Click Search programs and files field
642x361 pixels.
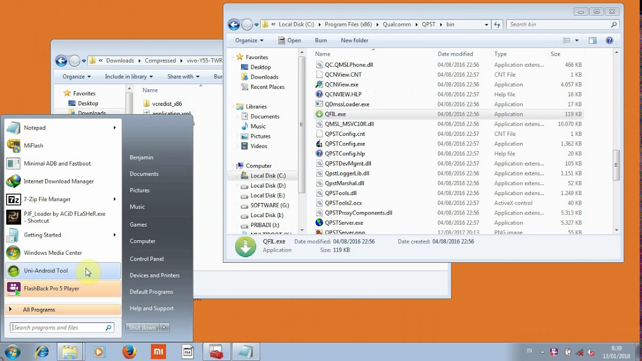pyautogui.click(x=62, y=327)
